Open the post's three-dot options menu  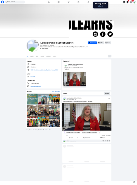(x=109, y=98)
